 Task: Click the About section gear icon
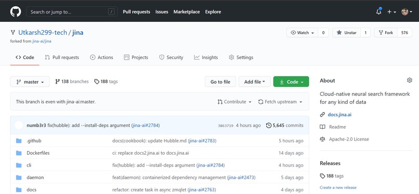click(x=409, y=80)
